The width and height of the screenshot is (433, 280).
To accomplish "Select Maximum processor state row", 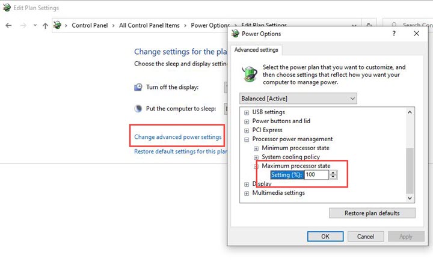I will pos(296,166).
